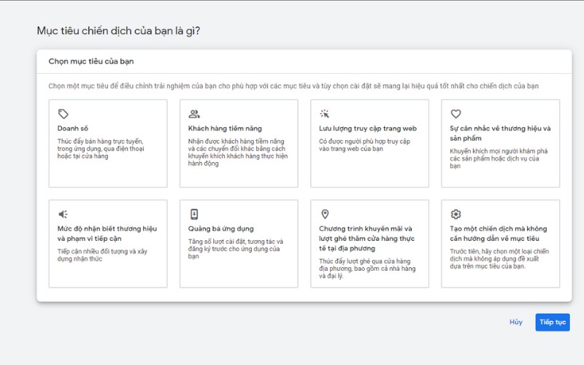Click the gear icon for campaign without goal
Screen dimensions: 584x365
pyautogui.click(x=456, y=214)
